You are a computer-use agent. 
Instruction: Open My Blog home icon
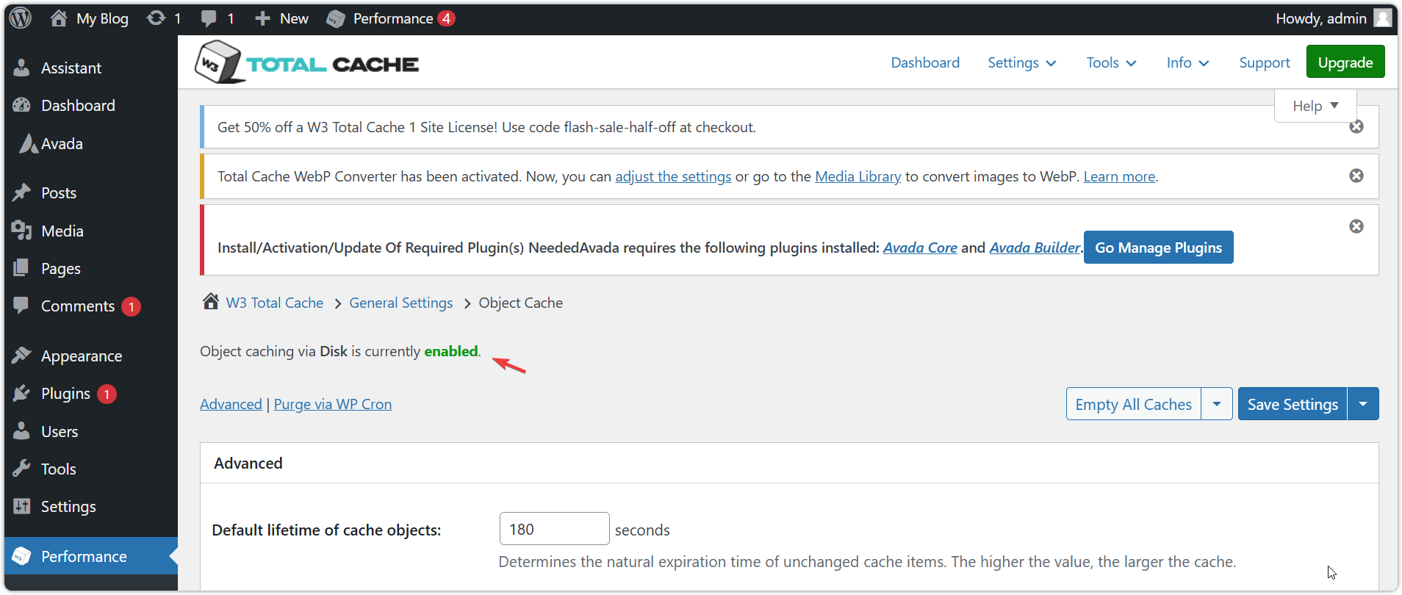click(59, 18)
